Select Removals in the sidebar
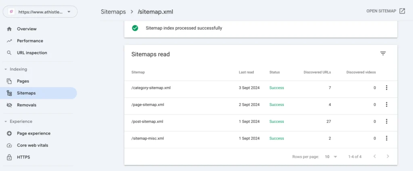Image resolution: width=413 pixels, height=171 pixels. [x=27, y=105]
